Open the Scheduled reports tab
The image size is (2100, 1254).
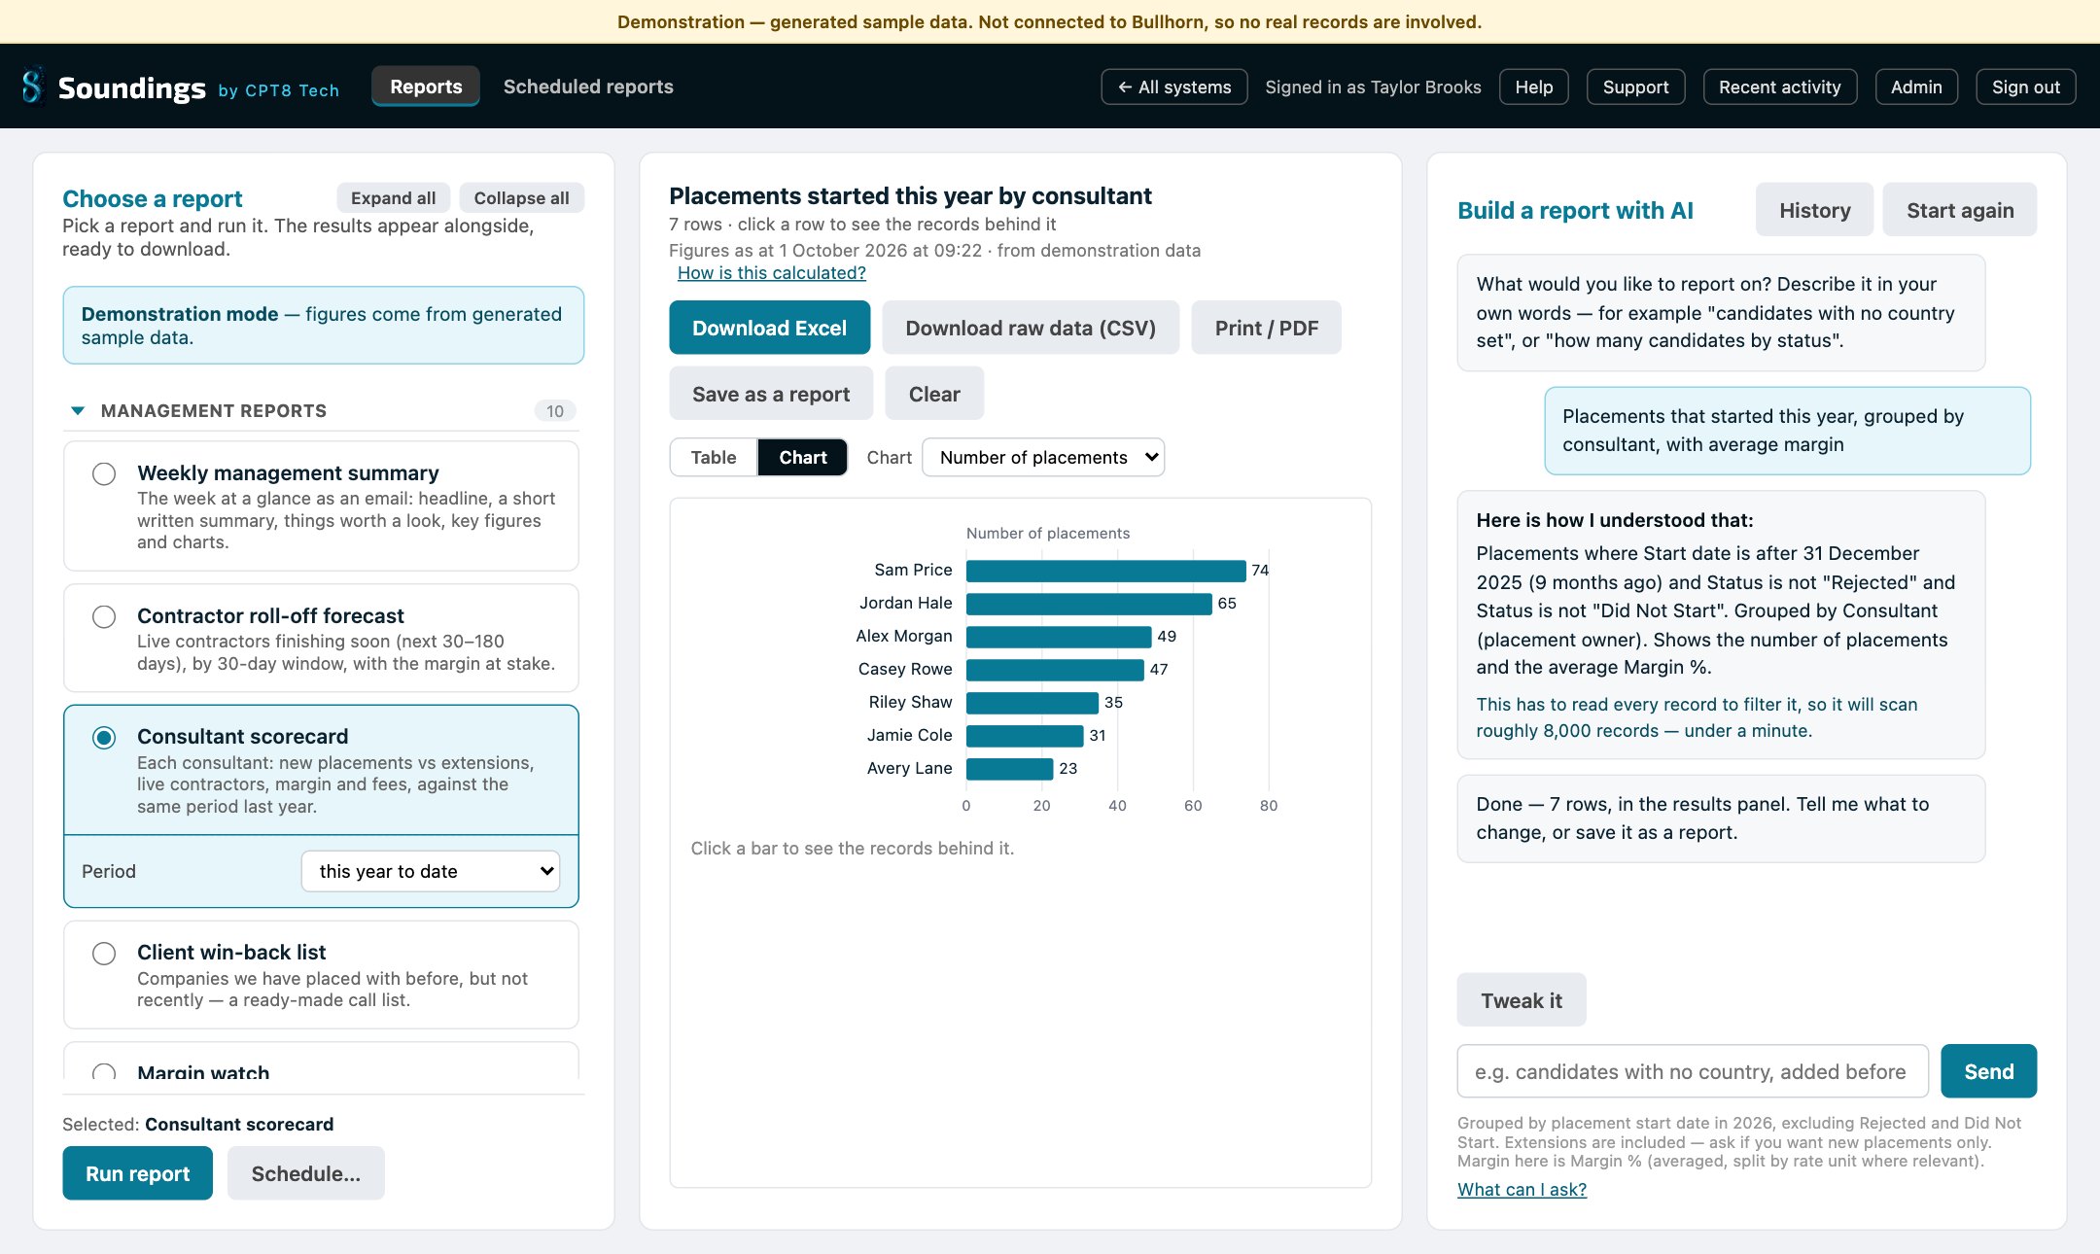click(588, 87)
